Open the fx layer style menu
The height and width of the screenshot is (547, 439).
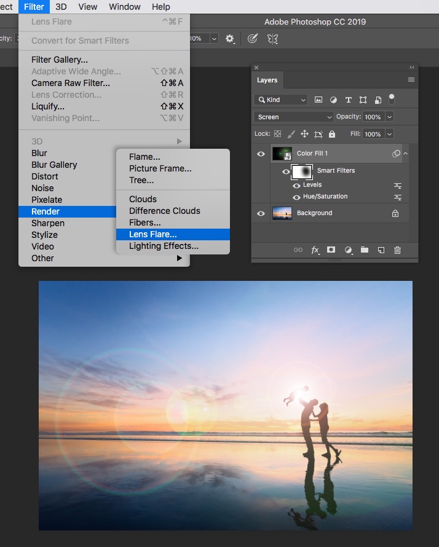[315, 250]
